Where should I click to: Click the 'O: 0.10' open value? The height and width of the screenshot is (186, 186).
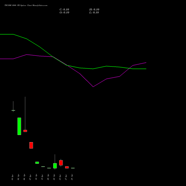(x=64, y=13)
